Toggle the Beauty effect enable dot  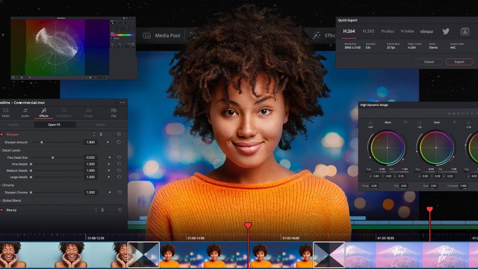(2, 210)
